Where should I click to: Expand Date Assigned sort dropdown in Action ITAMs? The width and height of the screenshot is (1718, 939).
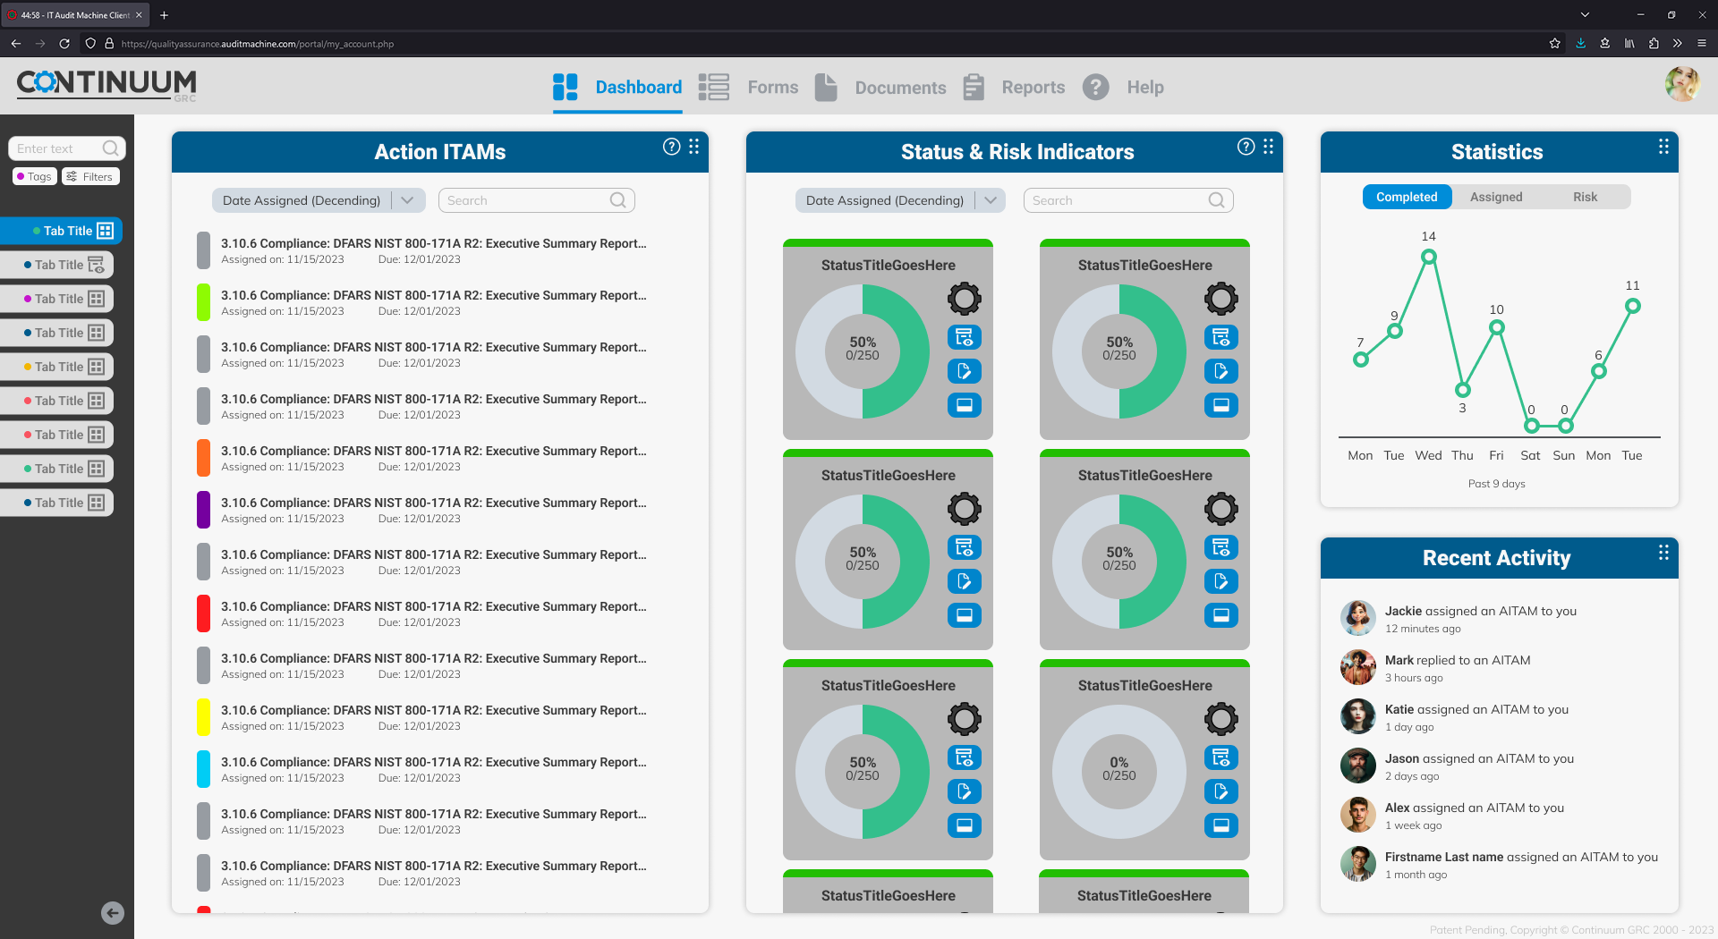point(408,200)
